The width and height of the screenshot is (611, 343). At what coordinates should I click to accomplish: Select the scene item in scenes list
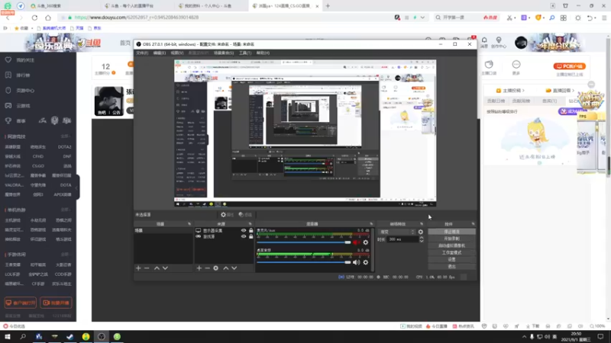(x=163, y=231)
